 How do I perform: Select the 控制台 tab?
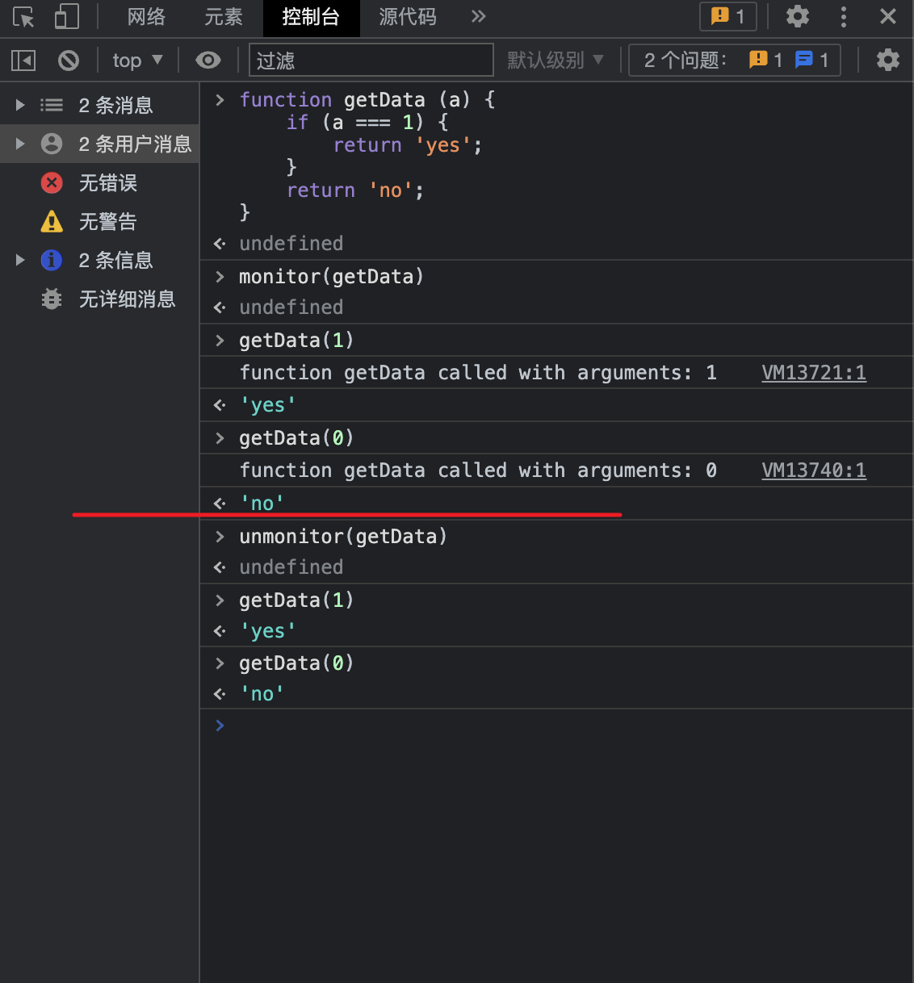pos(311,17)
